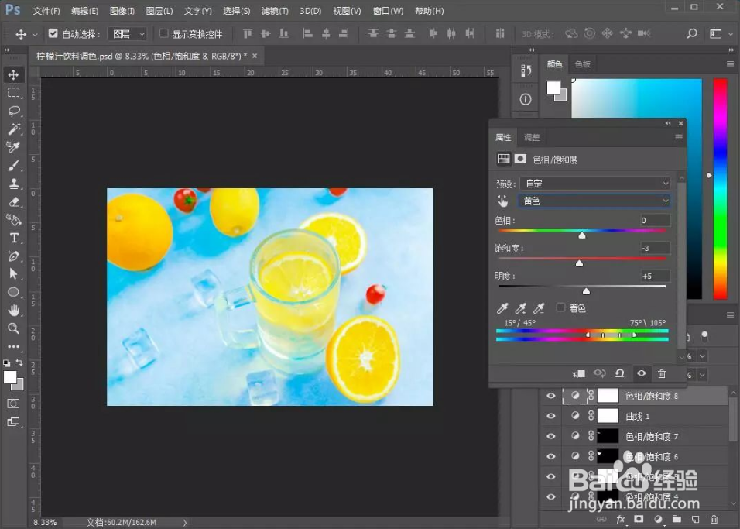Open the 文件(F) menu
Image resolution: width=740 pixels, height=529 pixels.
pos(46,11)
